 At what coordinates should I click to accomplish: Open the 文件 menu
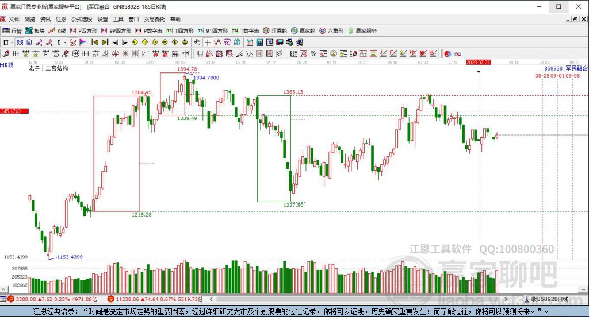point(14,19)
